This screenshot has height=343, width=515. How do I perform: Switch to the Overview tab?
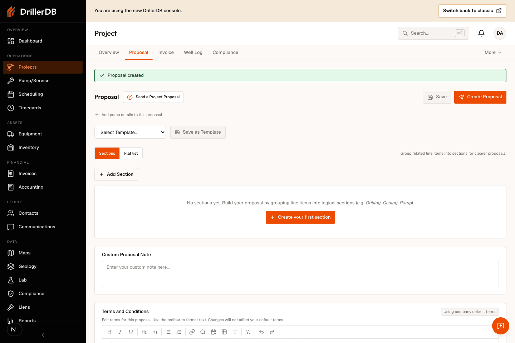109,53
